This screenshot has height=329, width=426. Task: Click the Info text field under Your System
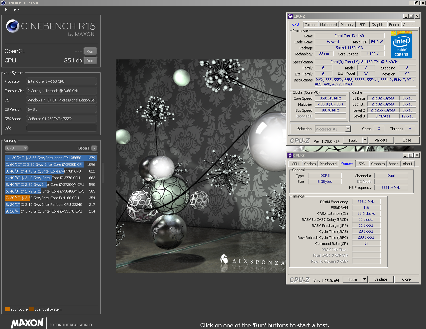(x=62, y=128)
